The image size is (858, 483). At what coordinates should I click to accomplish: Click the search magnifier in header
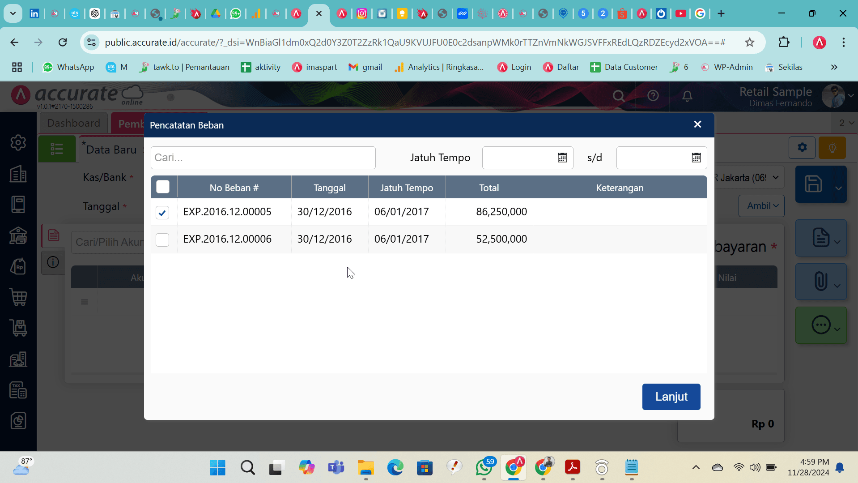pos(619,96)
